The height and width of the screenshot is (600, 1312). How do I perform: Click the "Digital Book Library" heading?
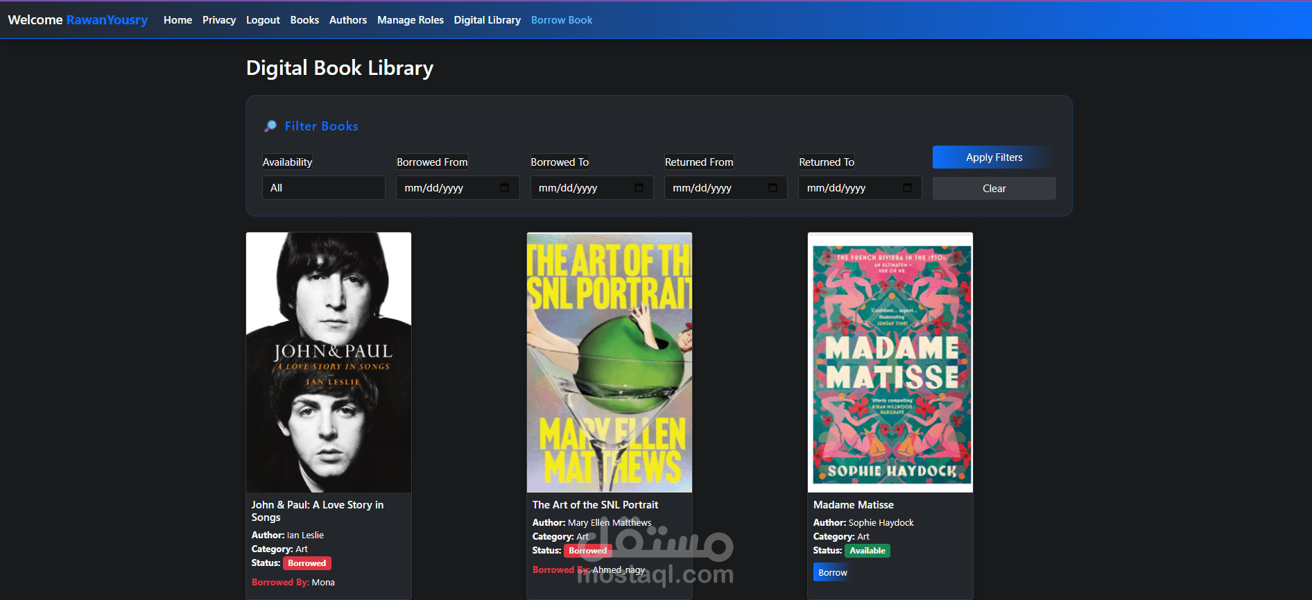coord(340,68)
